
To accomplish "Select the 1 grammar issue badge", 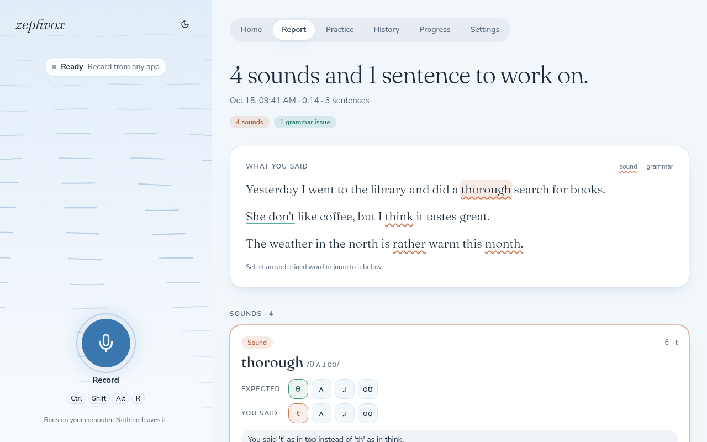I will tap(305, 122).
